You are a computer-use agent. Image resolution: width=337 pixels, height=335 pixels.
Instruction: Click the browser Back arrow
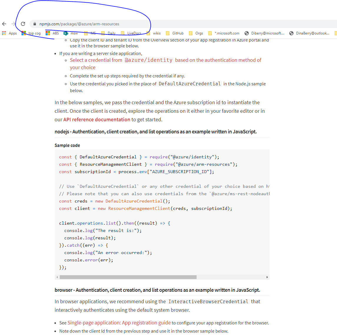[4, 24]
